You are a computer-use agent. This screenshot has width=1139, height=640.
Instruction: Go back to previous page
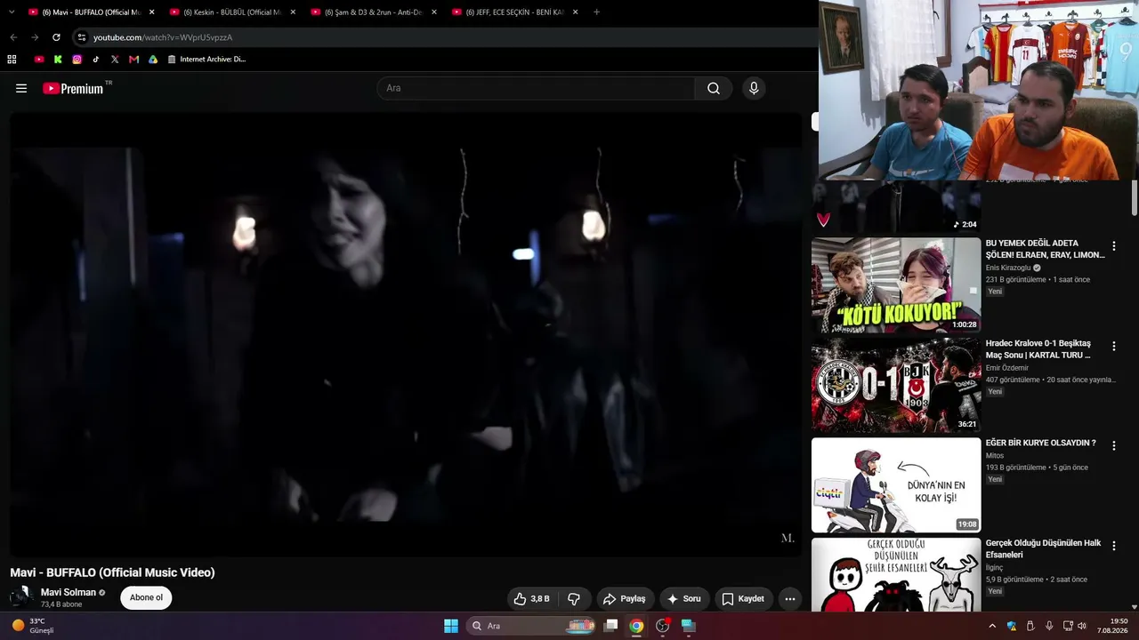13,37
